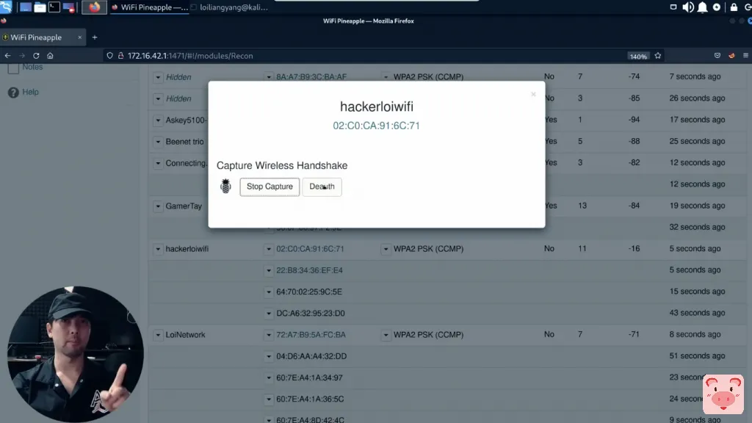Viewport: 752px width, 423px height.
Task: Click the volume speaker icon in the system tray
Action: pos(687,7)
